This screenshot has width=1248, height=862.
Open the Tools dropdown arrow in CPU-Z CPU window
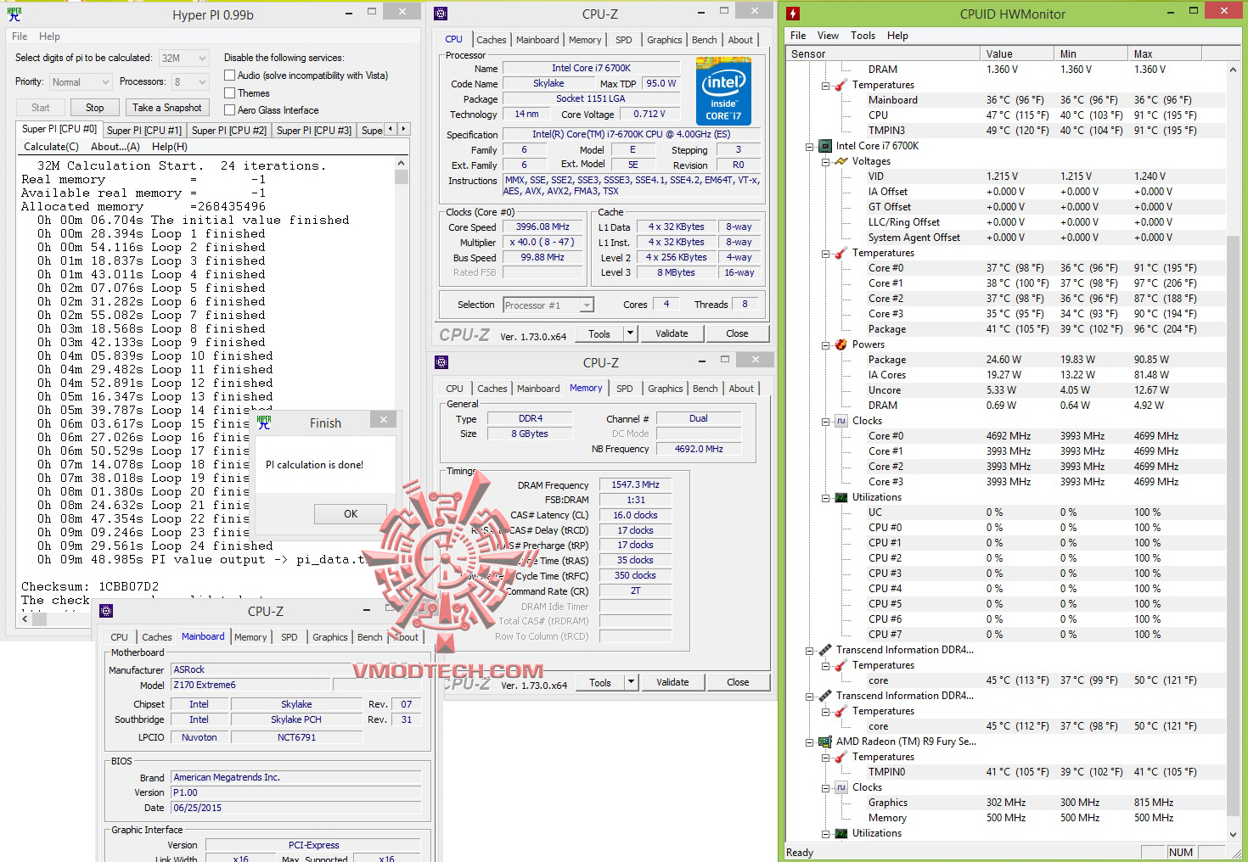click(x=629, y=333)
